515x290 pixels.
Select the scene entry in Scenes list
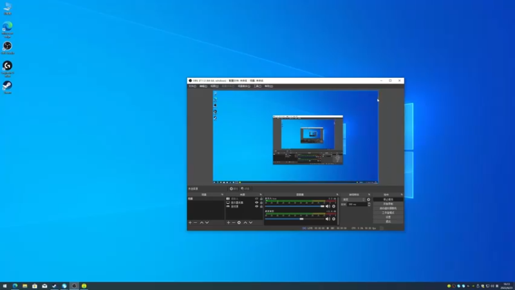(x=206, y=199)
